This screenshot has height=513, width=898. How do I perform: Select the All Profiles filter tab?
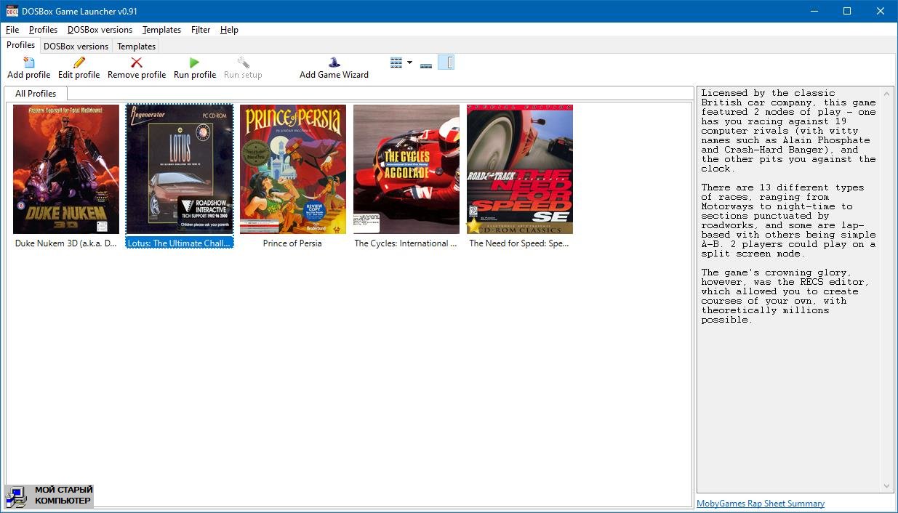click(x=36, y=94)
